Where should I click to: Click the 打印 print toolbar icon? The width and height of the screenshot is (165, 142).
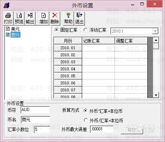[8, 18]
